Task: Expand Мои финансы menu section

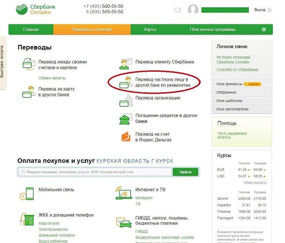Action: 242,84
